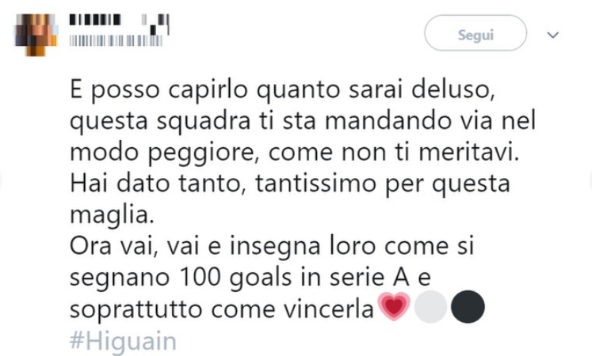This screenshot has width=592, height=356.
Task: Click the words 'soprattutto come vincerla'
Action: pyautogui.click(x=223, y=309)
